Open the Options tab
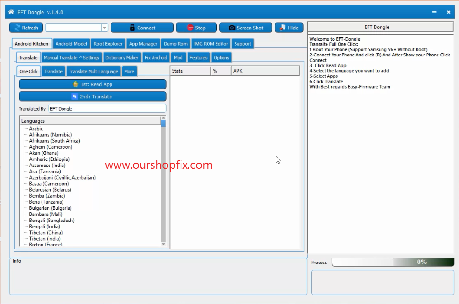Image resolution: width=459 pixels, height=304 pixels. [221, 58]
